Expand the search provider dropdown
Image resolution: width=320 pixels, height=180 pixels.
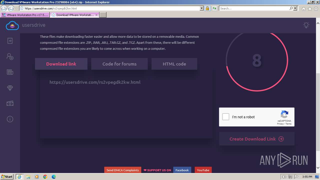click(295, 8)
